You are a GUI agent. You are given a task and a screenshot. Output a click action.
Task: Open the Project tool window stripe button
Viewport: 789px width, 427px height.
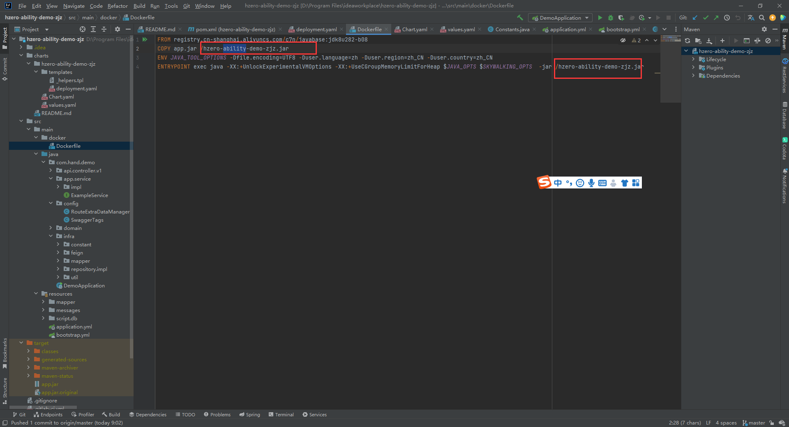click(5, 38)
